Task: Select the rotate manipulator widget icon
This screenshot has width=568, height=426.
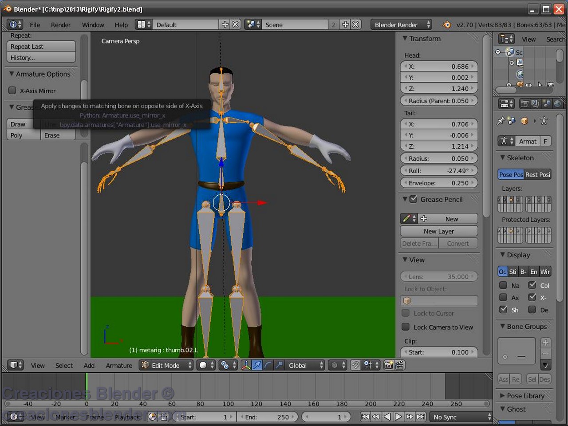Action: click(268, 365)
